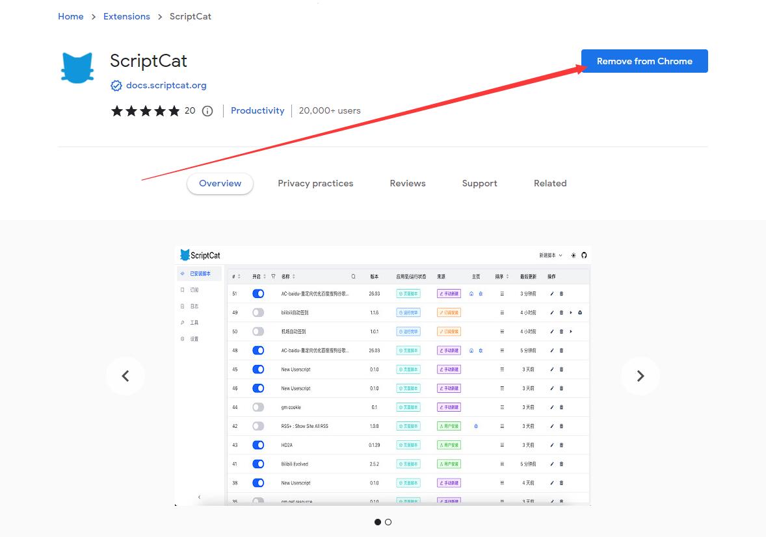This screenshot has width=766, height=537.
Task: Open the docs.scriptcat.org link
Action: [x=166, y=85]
